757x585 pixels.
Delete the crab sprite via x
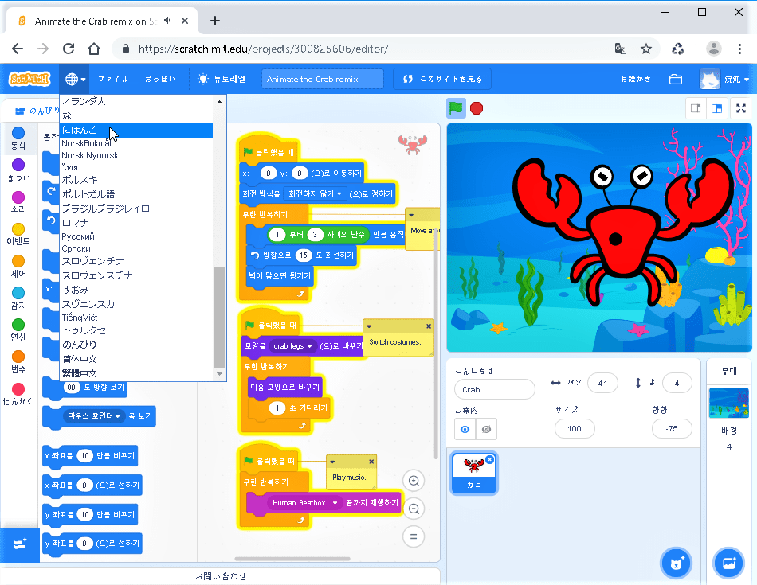[x=489, y=459]
